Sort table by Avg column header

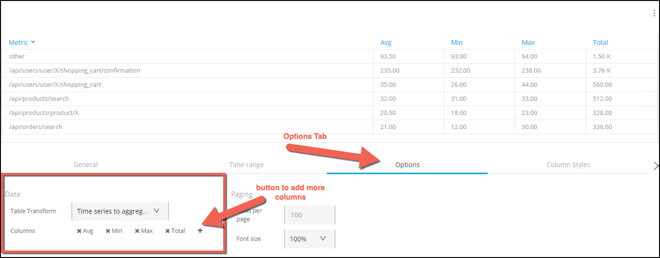click(386, 42)
